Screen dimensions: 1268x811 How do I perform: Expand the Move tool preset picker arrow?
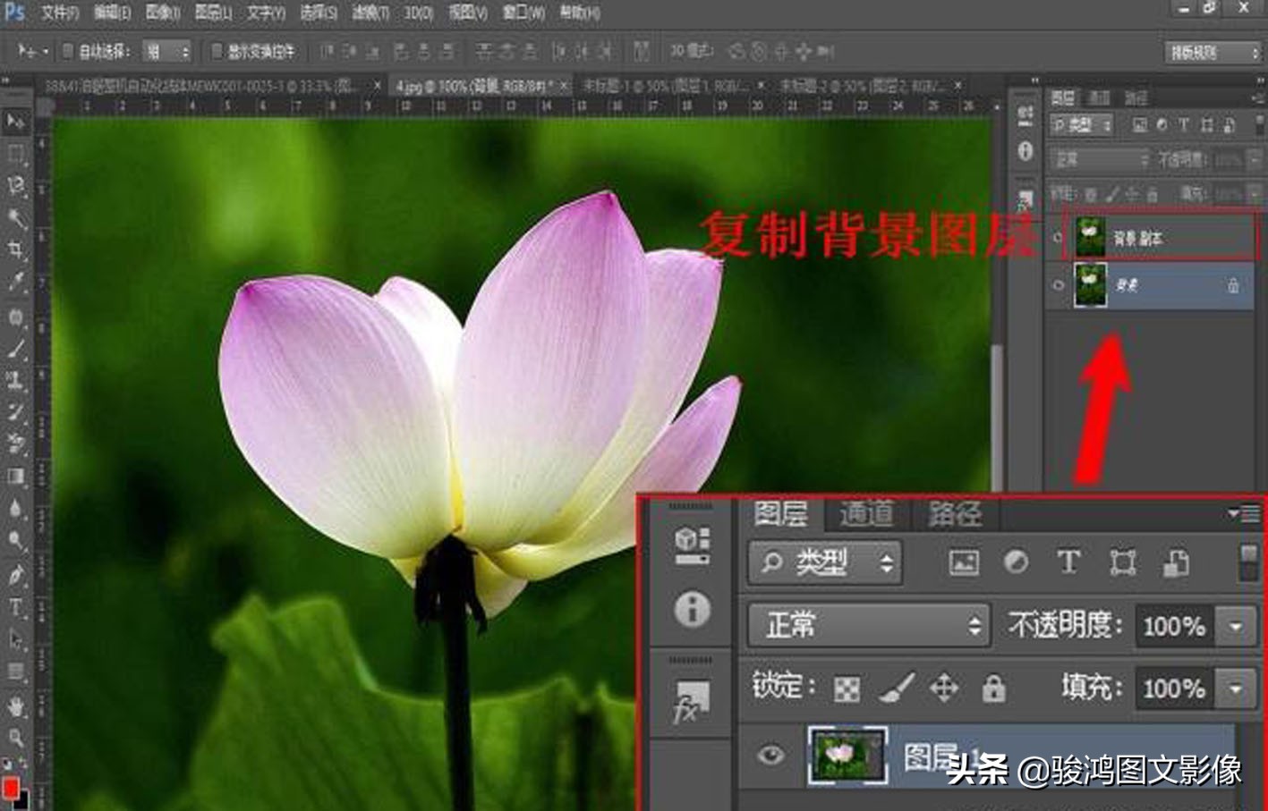coord(46,52)
